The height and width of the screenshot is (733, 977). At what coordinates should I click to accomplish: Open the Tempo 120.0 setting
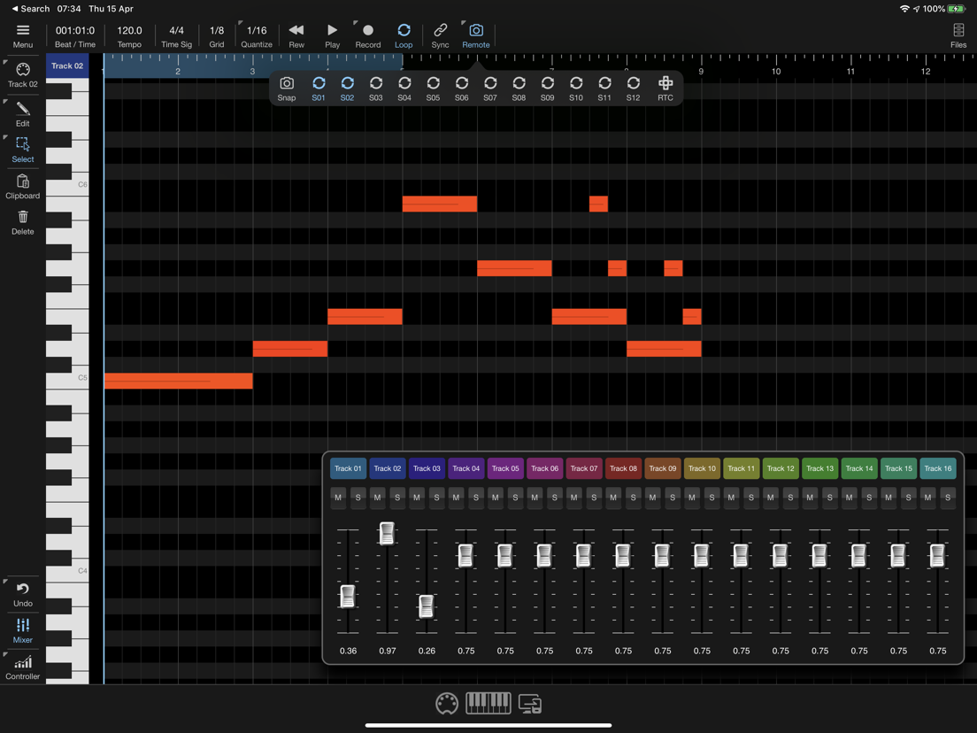pos(129,36)
